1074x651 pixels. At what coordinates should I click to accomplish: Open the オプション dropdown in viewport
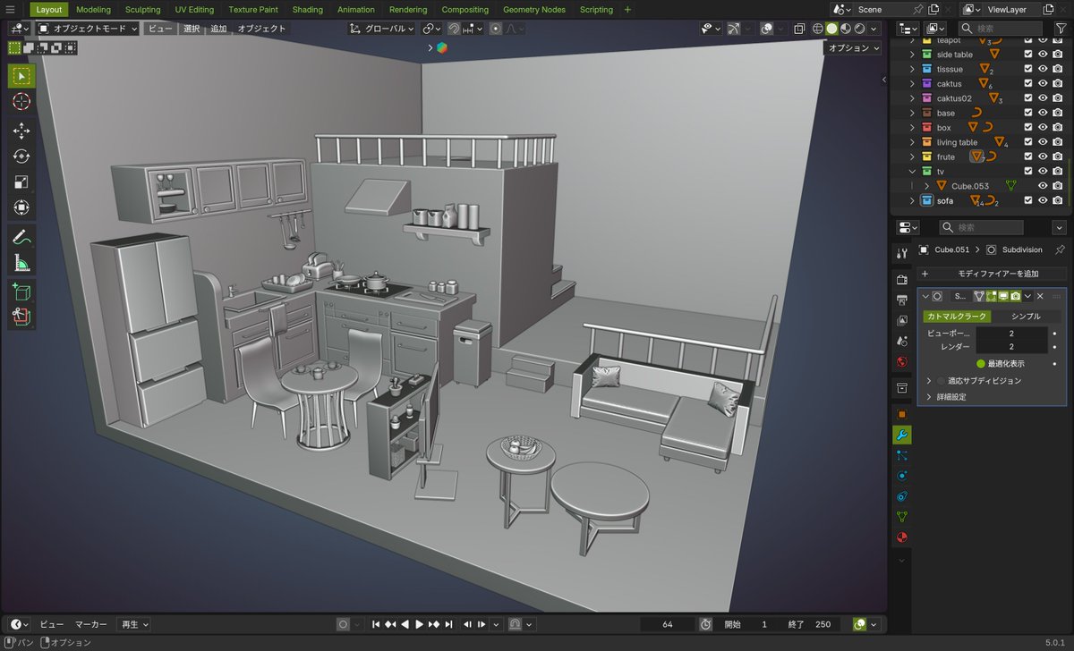853,48
